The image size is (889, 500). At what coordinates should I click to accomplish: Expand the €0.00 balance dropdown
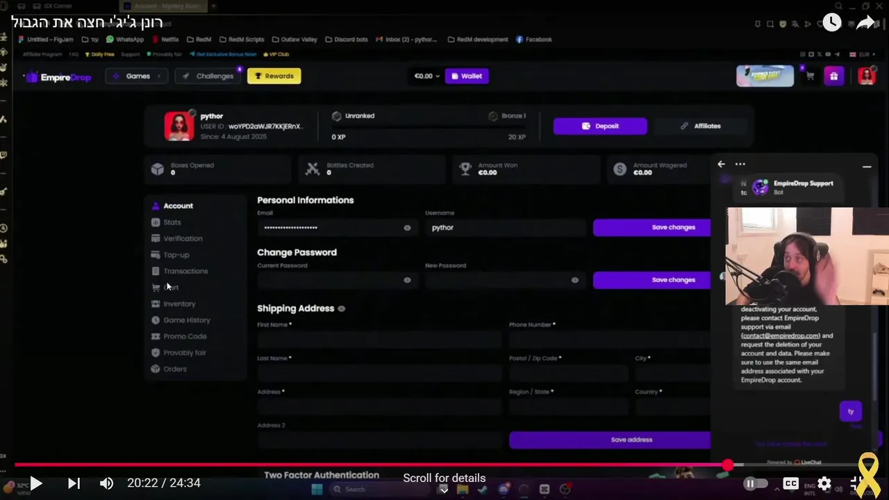(x=426, y=76)
